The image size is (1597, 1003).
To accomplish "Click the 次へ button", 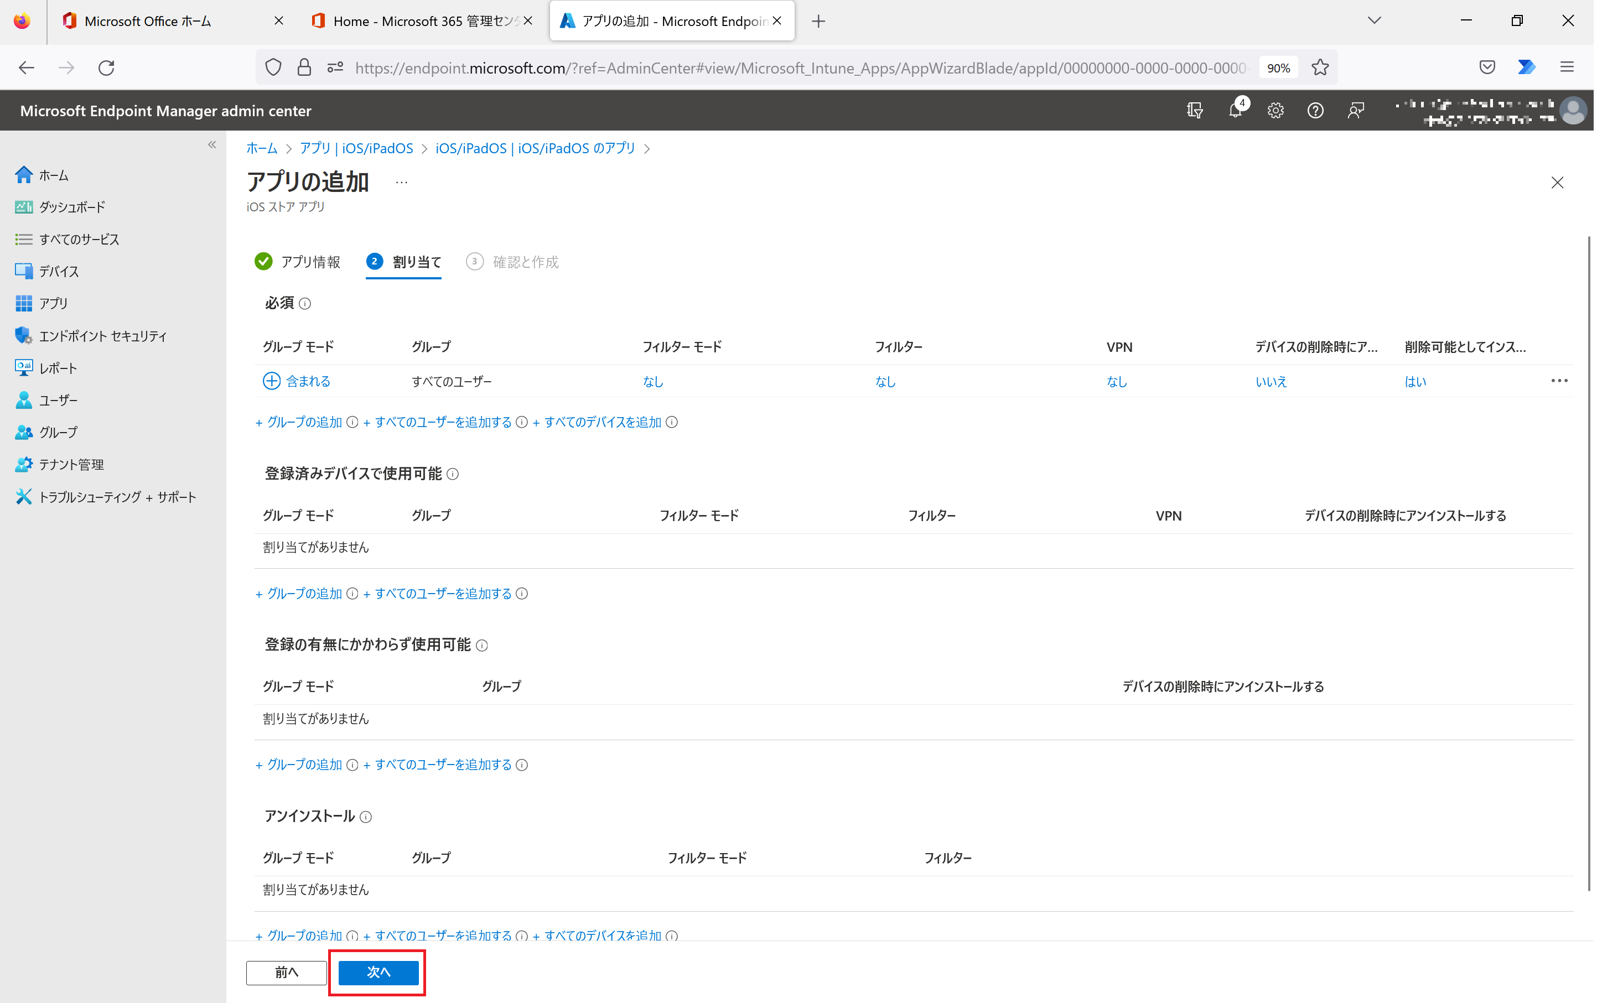I will tap(378, 973).
